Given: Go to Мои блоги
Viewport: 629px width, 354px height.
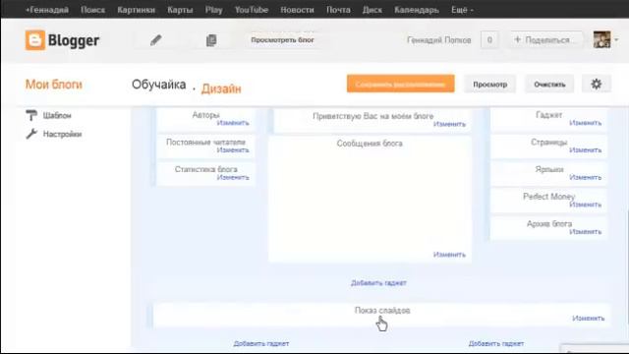Looking at the screenshot, I should click(54, 85).
